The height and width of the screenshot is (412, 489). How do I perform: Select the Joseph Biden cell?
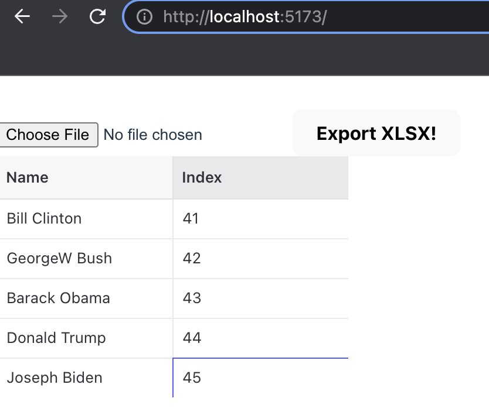86,378
